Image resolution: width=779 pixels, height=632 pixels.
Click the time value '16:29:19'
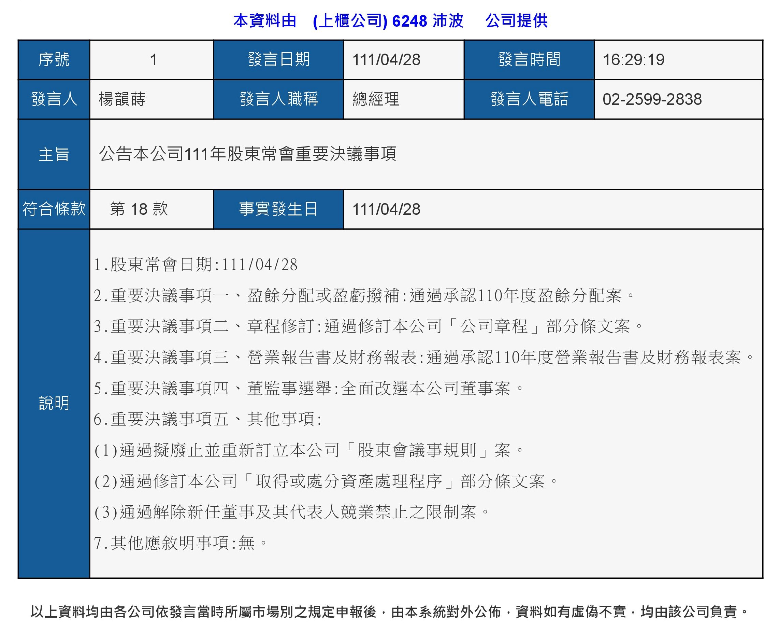coord(633,60)
